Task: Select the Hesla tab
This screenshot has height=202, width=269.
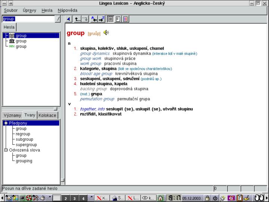Action: pyautogui.click(x=9, y=27)
